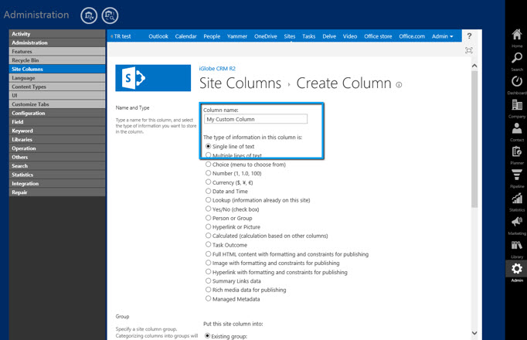Open Tasks in the top navigation
The image size is (527, 340).
(308, 36)
